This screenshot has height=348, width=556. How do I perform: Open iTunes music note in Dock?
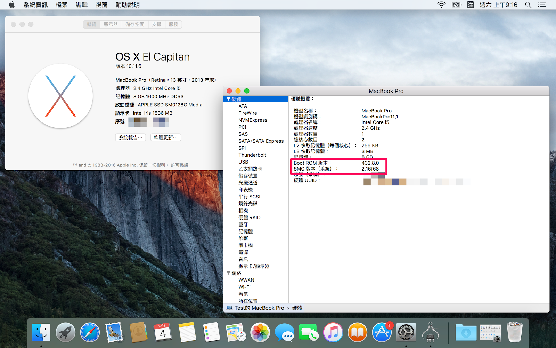pyautogui.click(x=333, y=332)
